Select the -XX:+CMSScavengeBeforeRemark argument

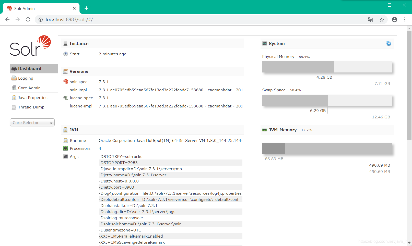click(x=170, y=242)
